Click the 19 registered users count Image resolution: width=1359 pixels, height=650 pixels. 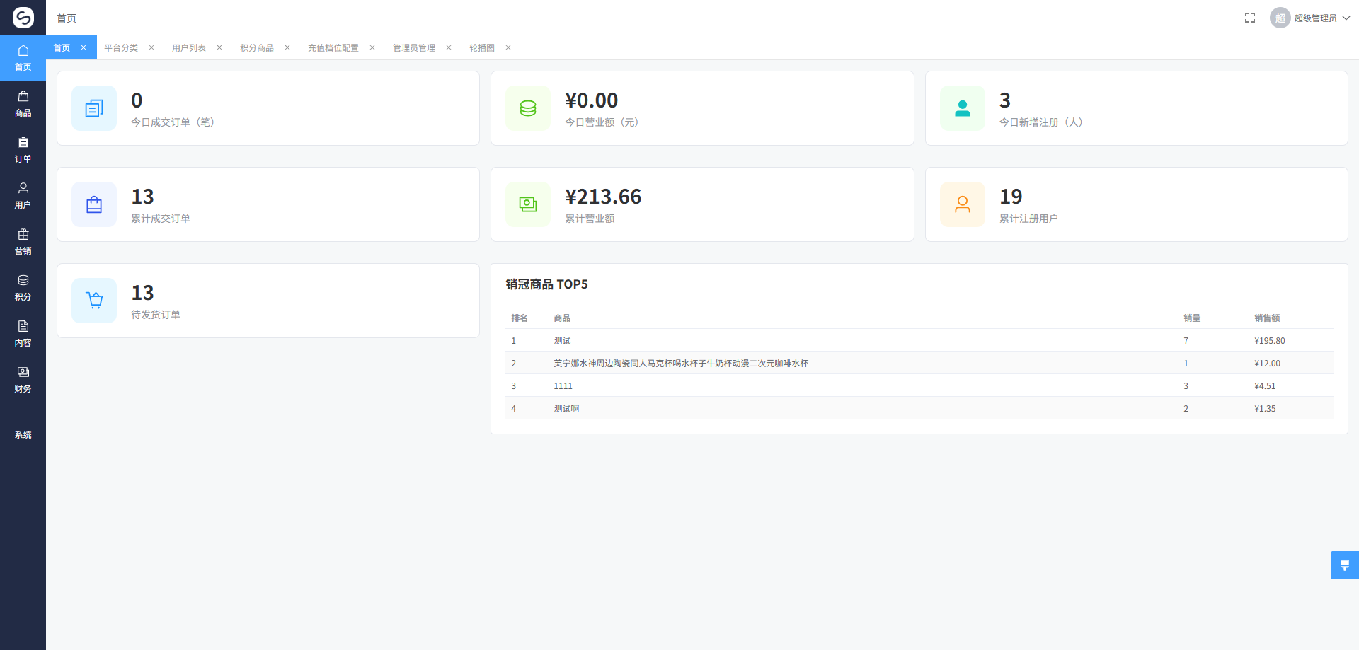pos(1011,197)
